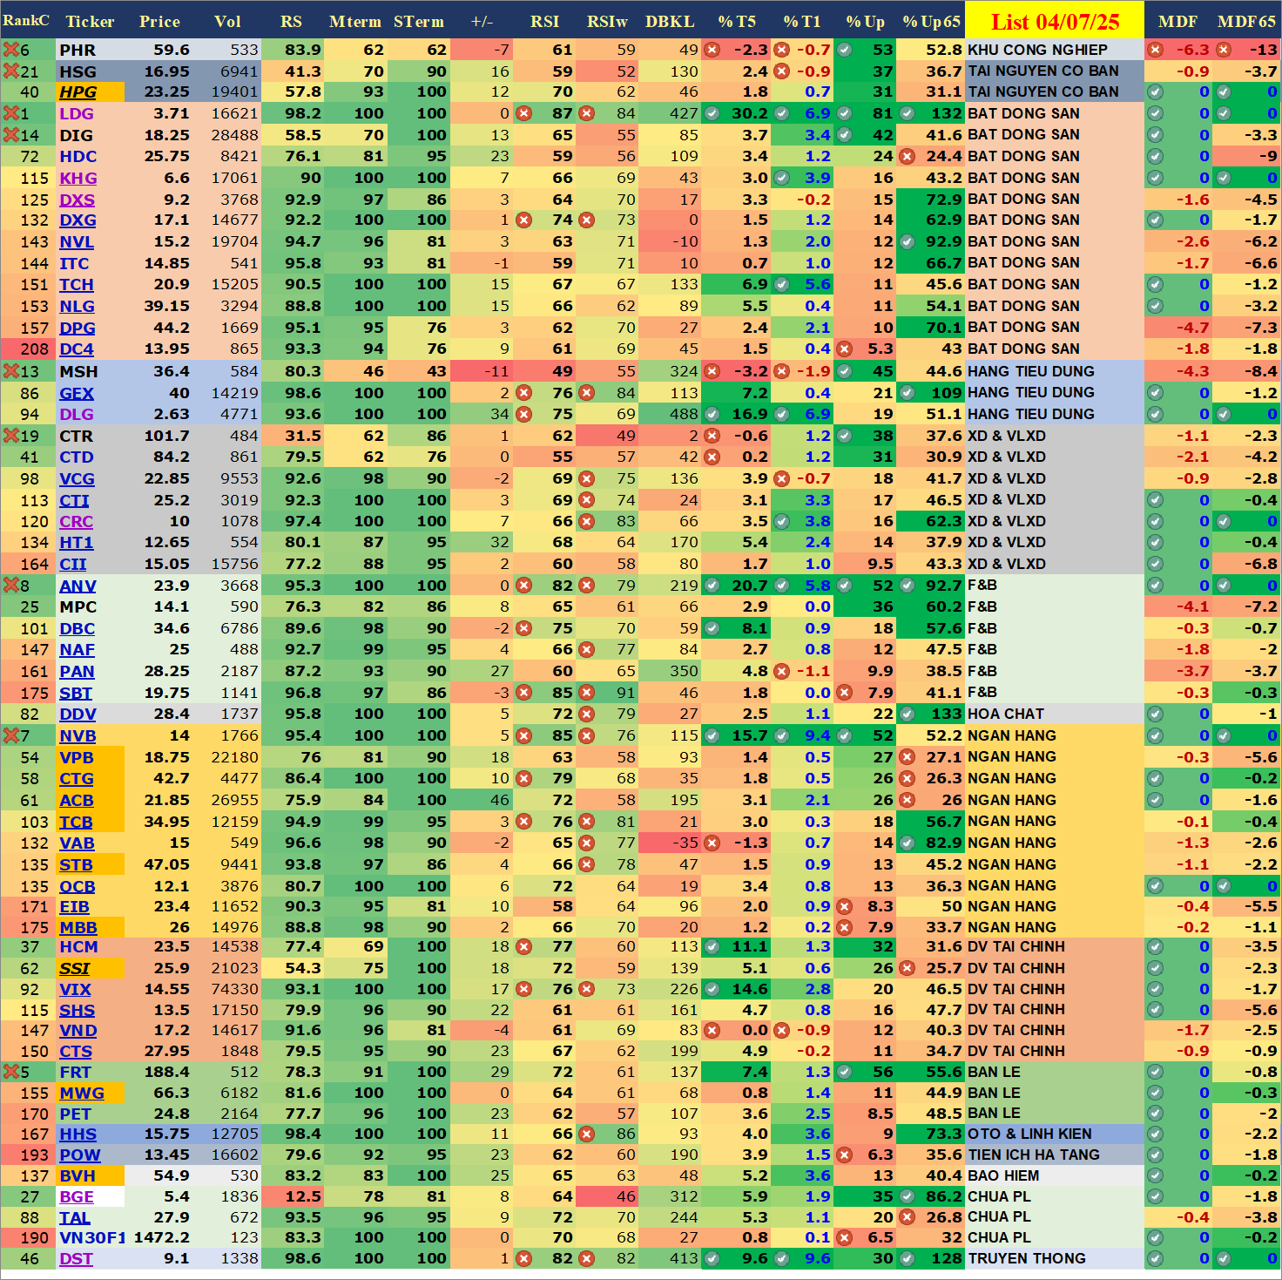Click the volume value 74330 in VIX row

click(234, 989)
